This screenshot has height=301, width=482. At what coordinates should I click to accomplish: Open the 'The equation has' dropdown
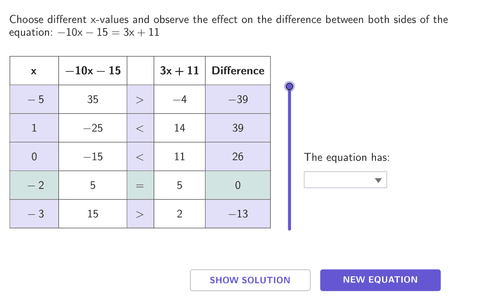(345, 180)
